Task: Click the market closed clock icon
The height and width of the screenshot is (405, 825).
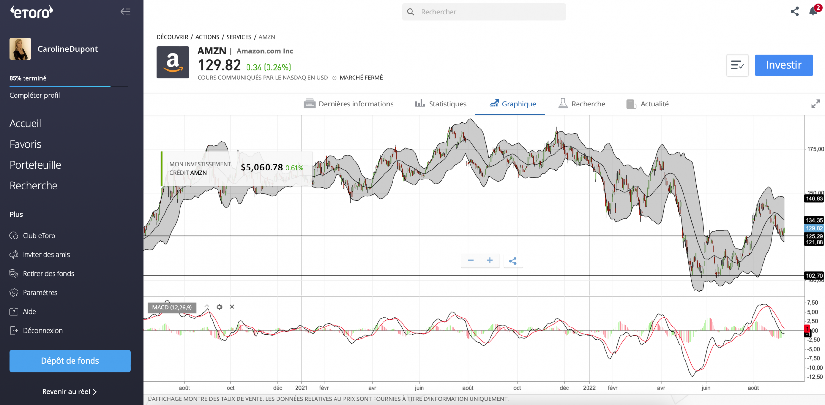Action: [335, 78]
